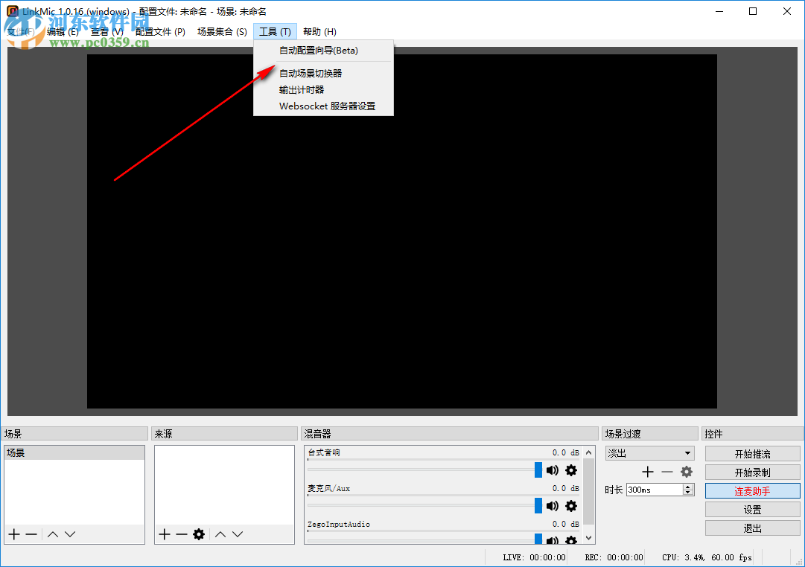The image size is (805, 567).
Task: Open transition properties gear icon
Action: click(687, 472)
